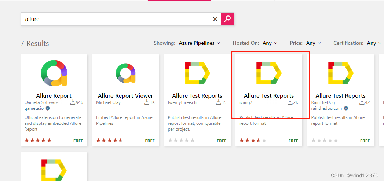Click the ivang7 Allure Test Reports logo
The width and height of the screenshot is (384, 181).
[x=269, y=73]
